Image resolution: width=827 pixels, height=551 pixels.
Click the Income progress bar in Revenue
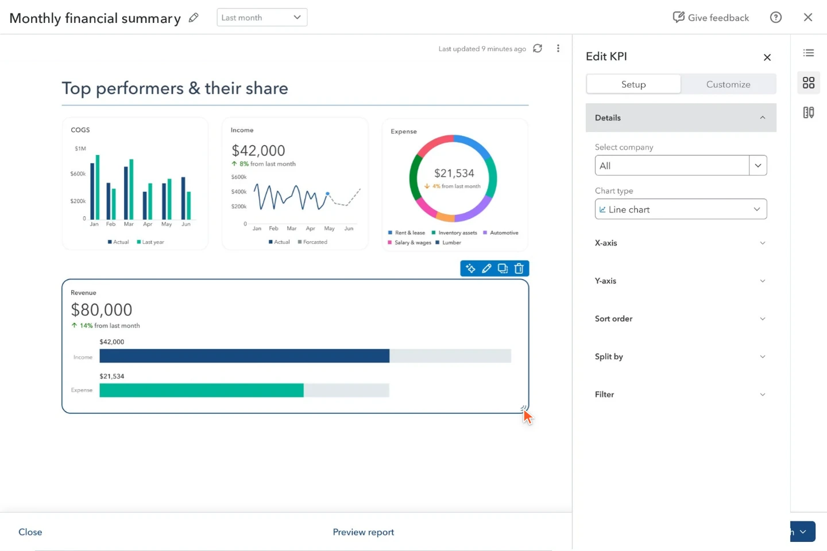(305, 356)
